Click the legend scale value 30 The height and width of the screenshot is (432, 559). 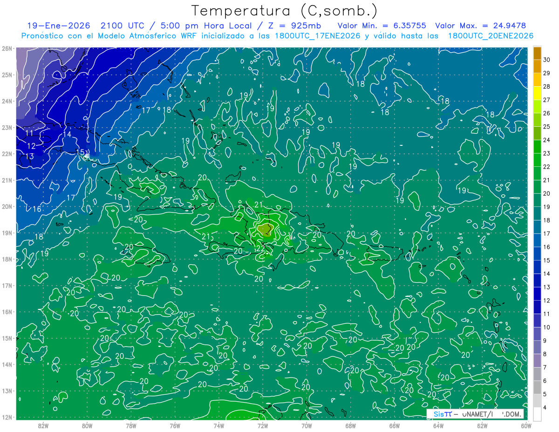coord(546,60)
